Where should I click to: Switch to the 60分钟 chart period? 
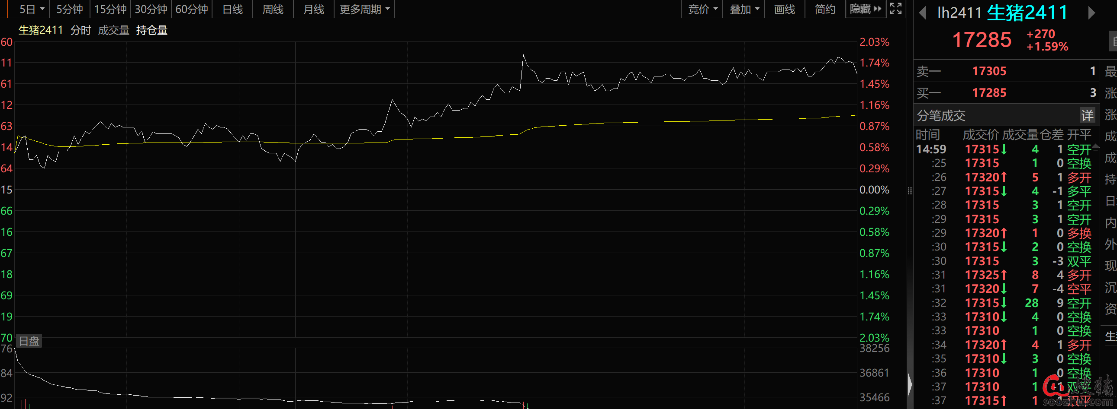(192, 9)
